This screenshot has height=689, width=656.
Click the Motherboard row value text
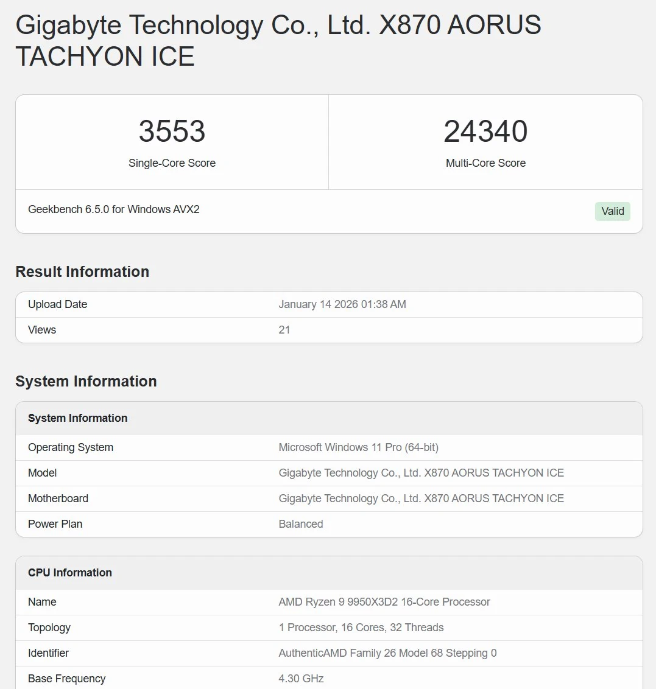(x=421, y=498)
